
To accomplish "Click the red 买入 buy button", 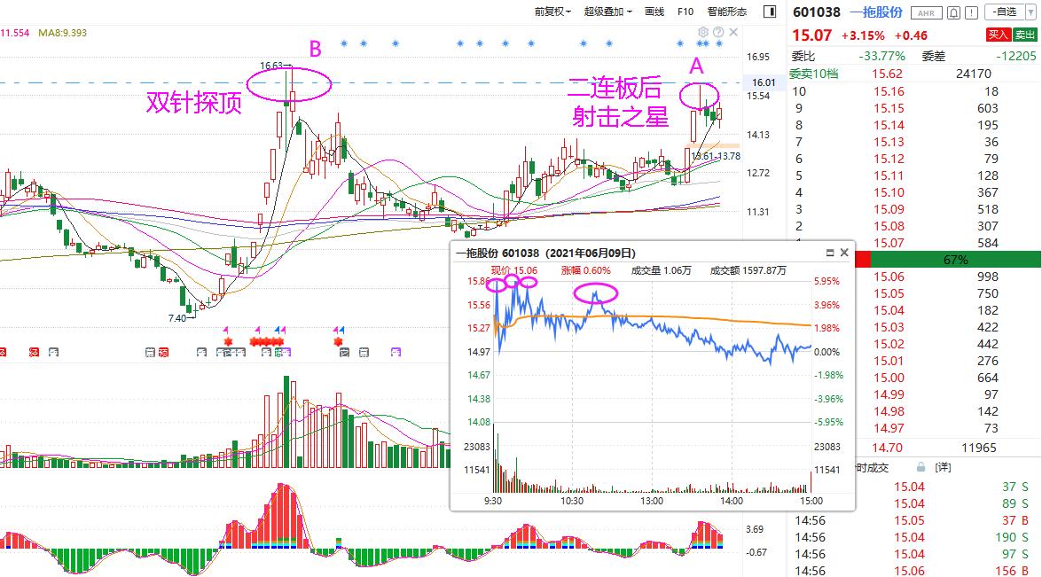I will [x=999, y=34].
